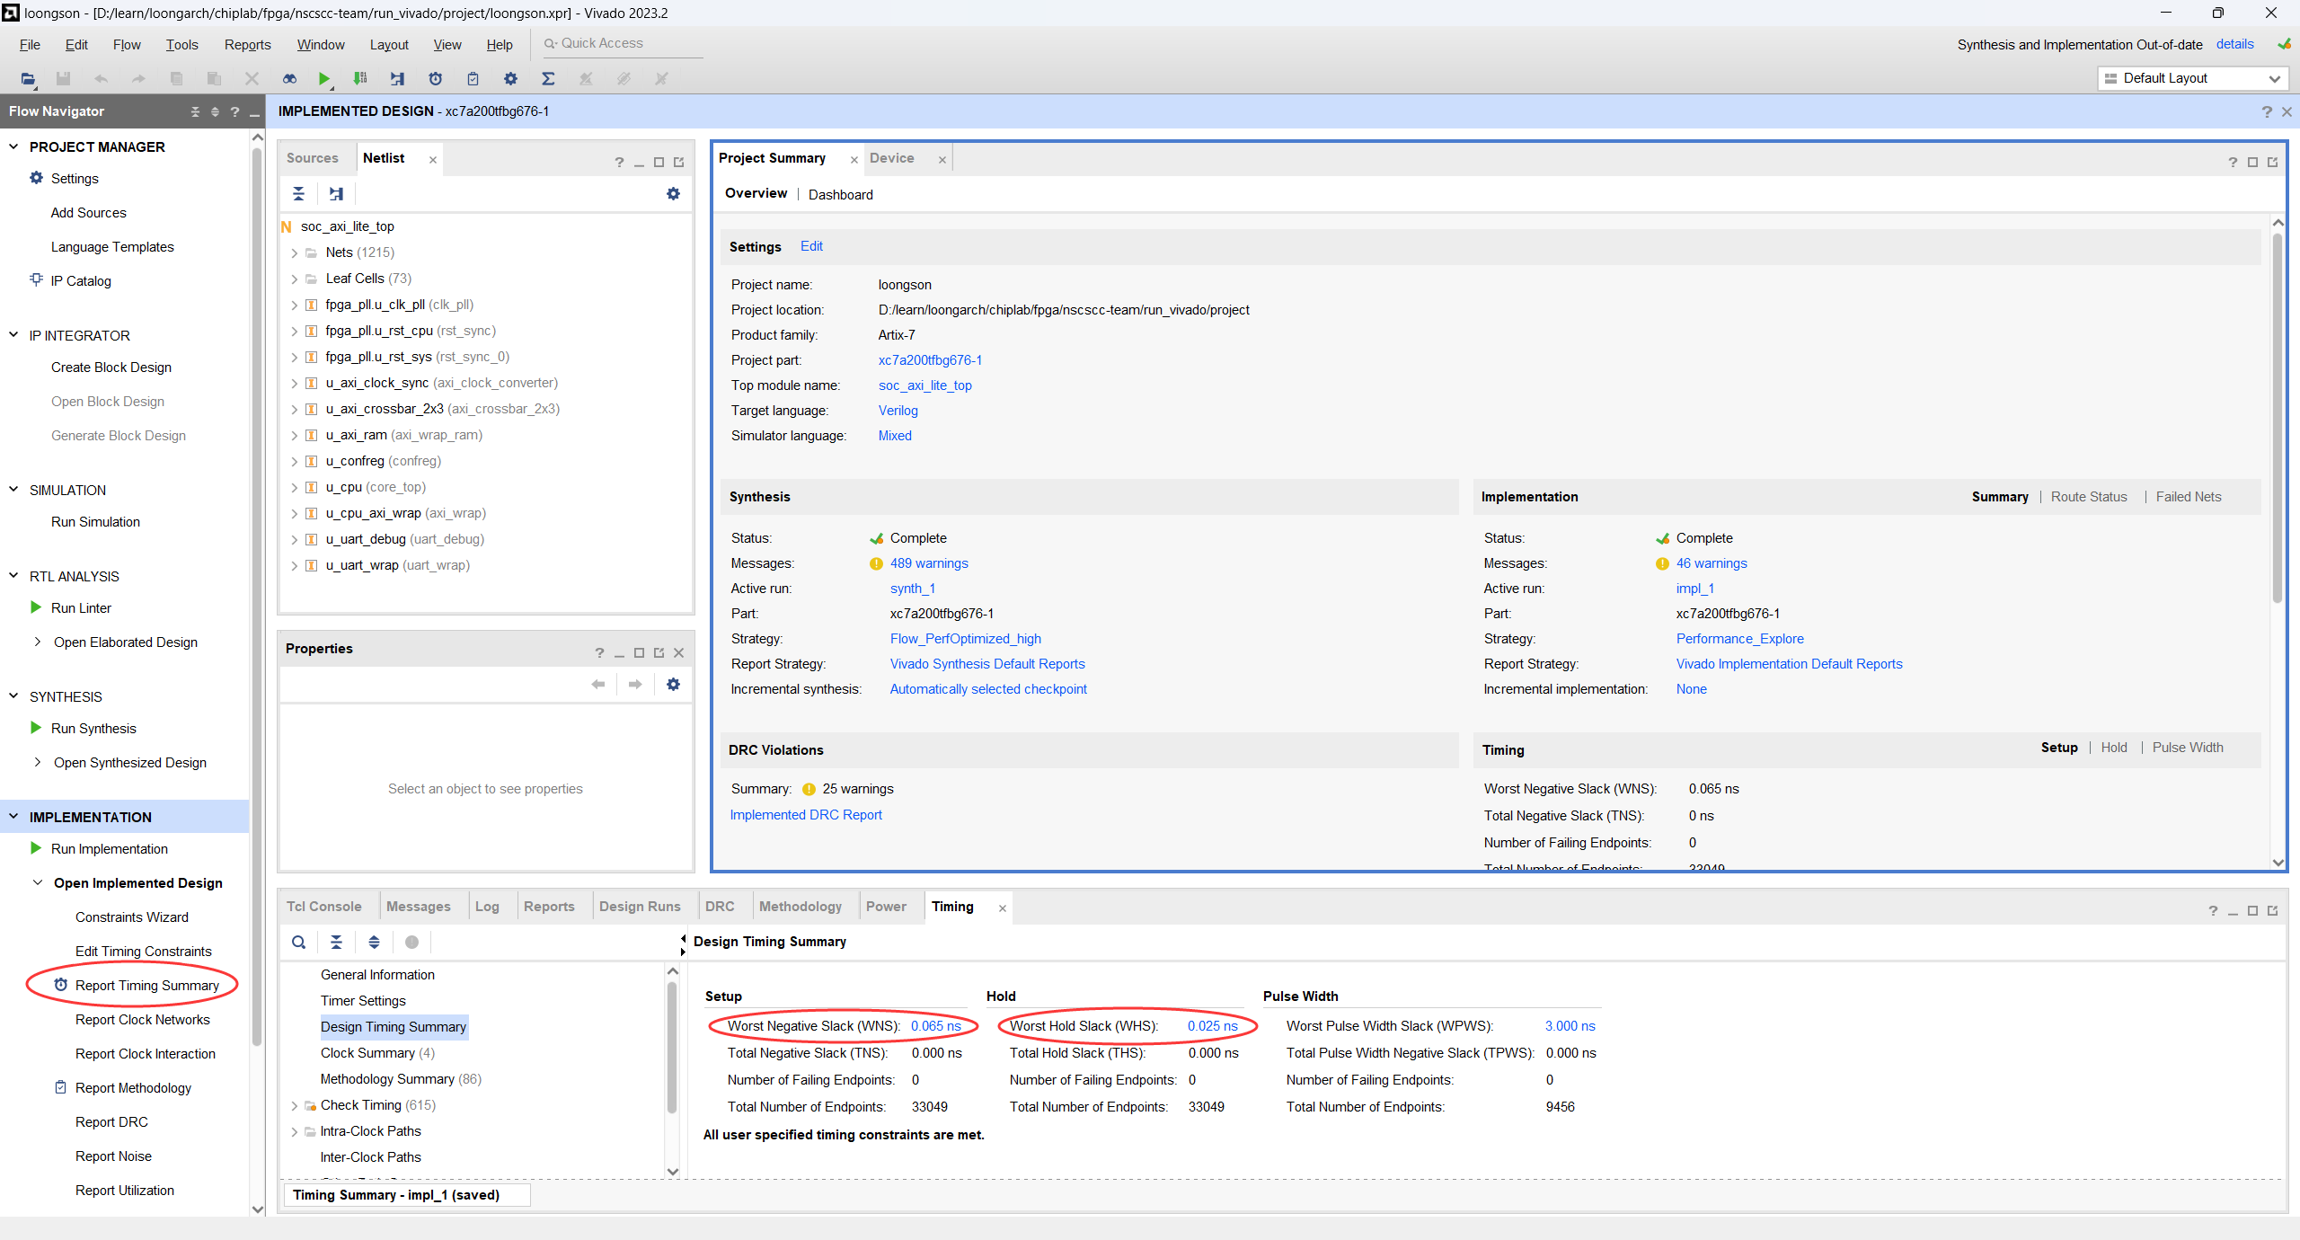Click Generate Bitstream toolbar icon

point(360,79)
